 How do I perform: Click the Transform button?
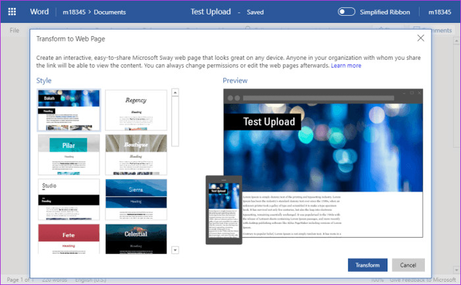[367, 265]
